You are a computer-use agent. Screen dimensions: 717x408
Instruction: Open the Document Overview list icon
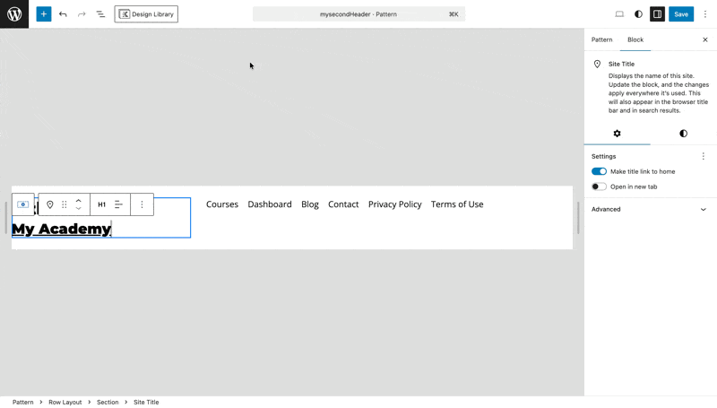pos(100,14)
